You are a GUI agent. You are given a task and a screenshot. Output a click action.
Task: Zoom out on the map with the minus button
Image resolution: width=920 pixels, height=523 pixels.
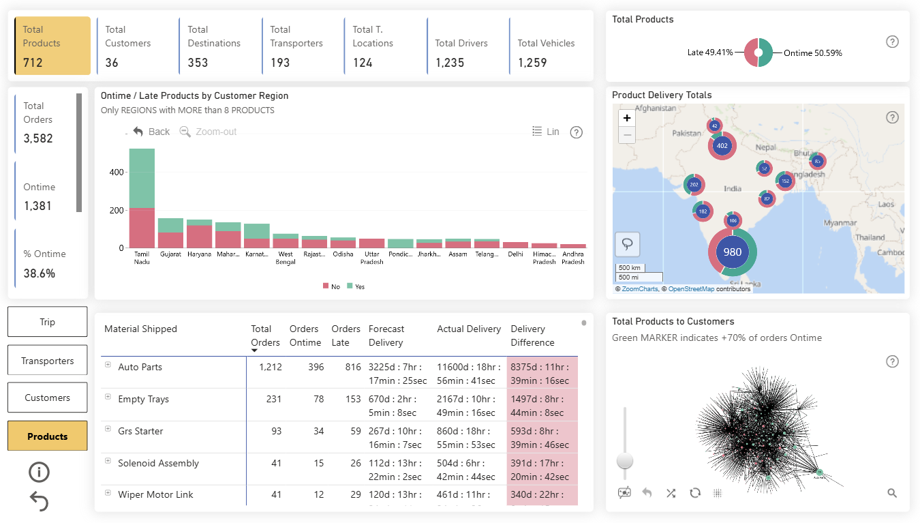(627, 135)
